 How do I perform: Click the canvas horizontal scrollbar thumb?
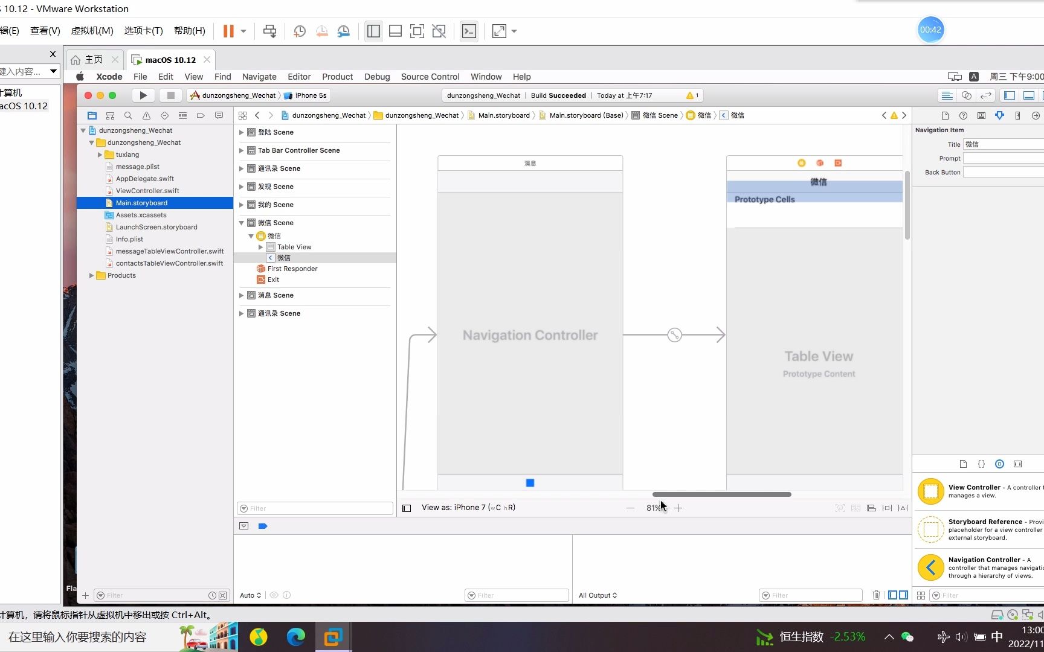pos(721,494)
